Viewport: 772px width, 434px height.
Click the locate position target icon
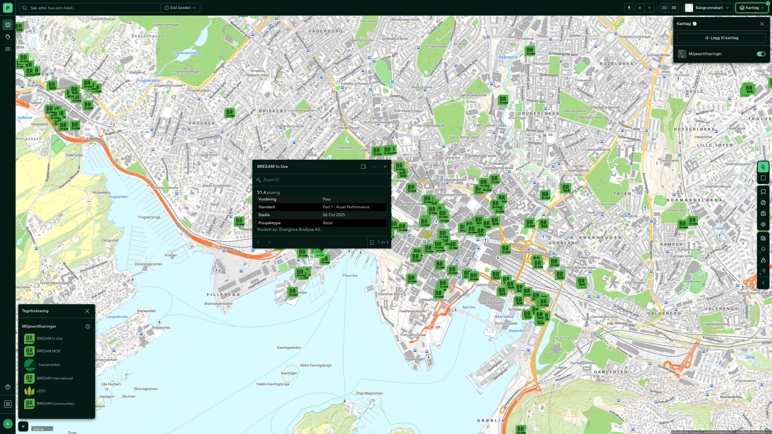pyautogui.click(x=763, y=224)
